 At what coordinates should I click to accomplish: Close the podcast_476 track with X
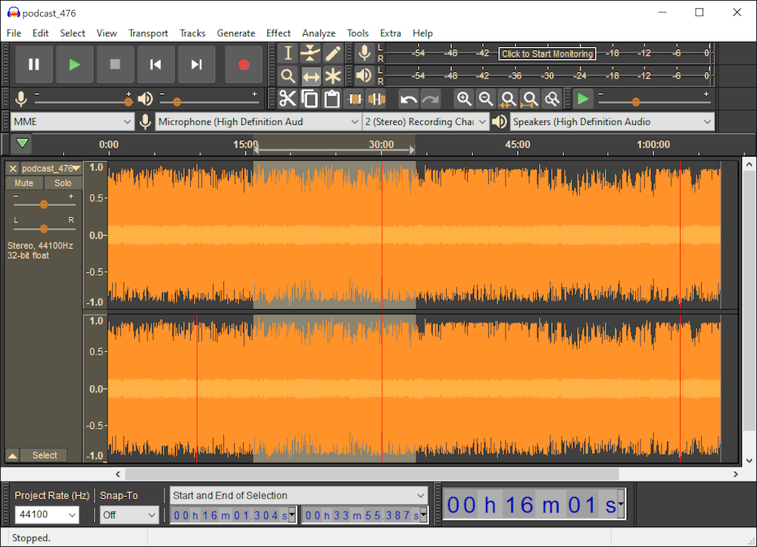point(13,168)
